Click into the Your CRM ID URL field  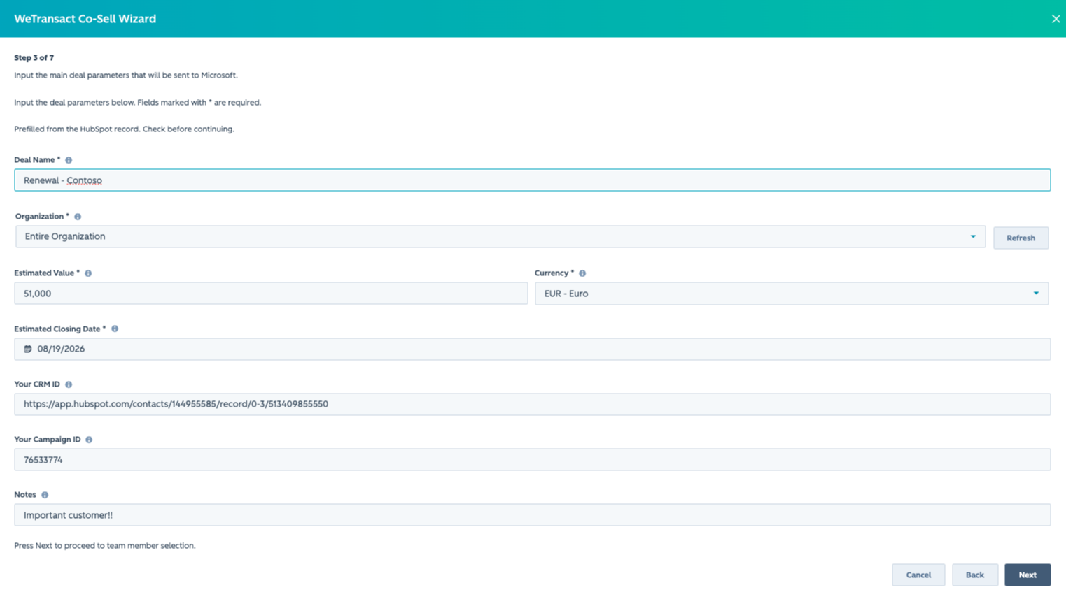click(x=532, y=404)
